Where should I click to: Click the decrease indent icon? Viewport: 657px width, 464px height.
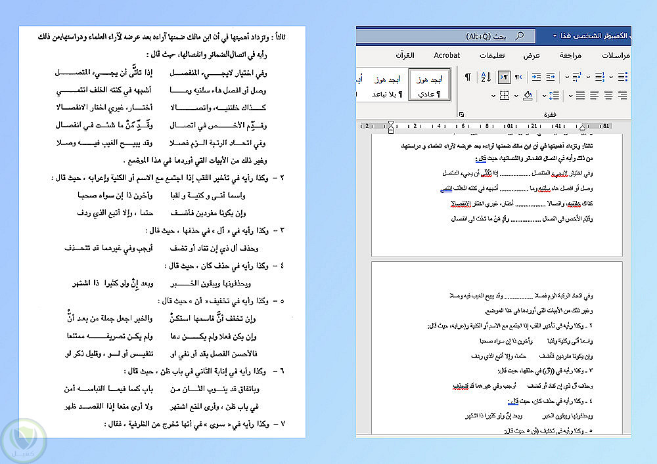[551, 77]
